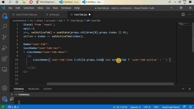Screen dimensions: 194x109
Task: Change line endings via CRLF
Action: [x=156, y=107]
